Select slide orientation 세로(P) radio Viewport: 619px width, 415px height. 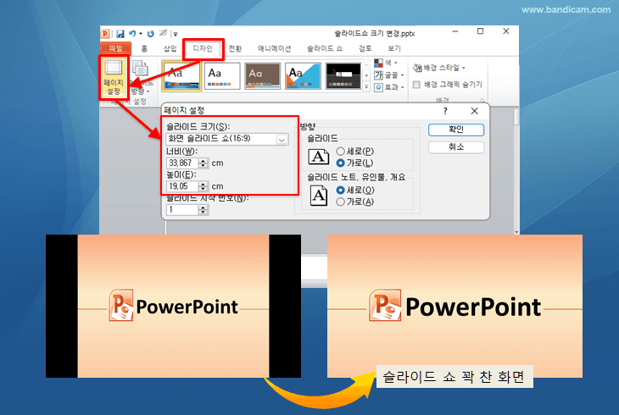[x=340, y=151]
